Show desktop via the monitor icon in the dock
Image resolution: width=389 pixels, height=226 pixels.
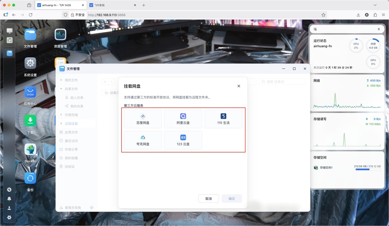pyautogui.click(x=9, y=31)
